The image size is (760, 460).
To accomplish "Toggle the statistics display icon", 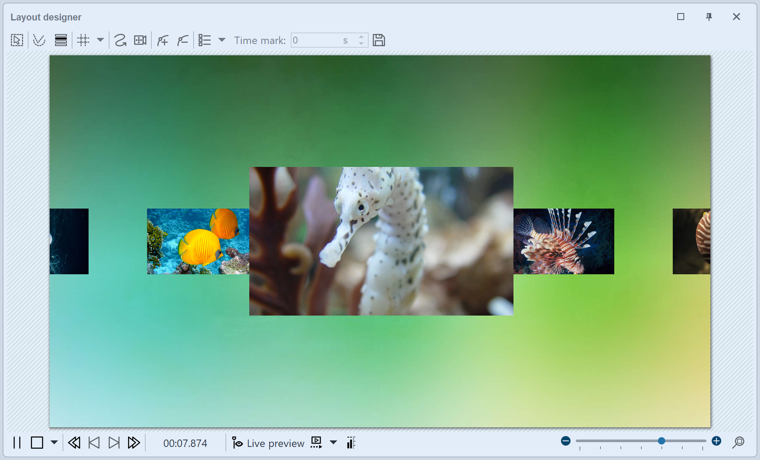I will pos(351,443).
